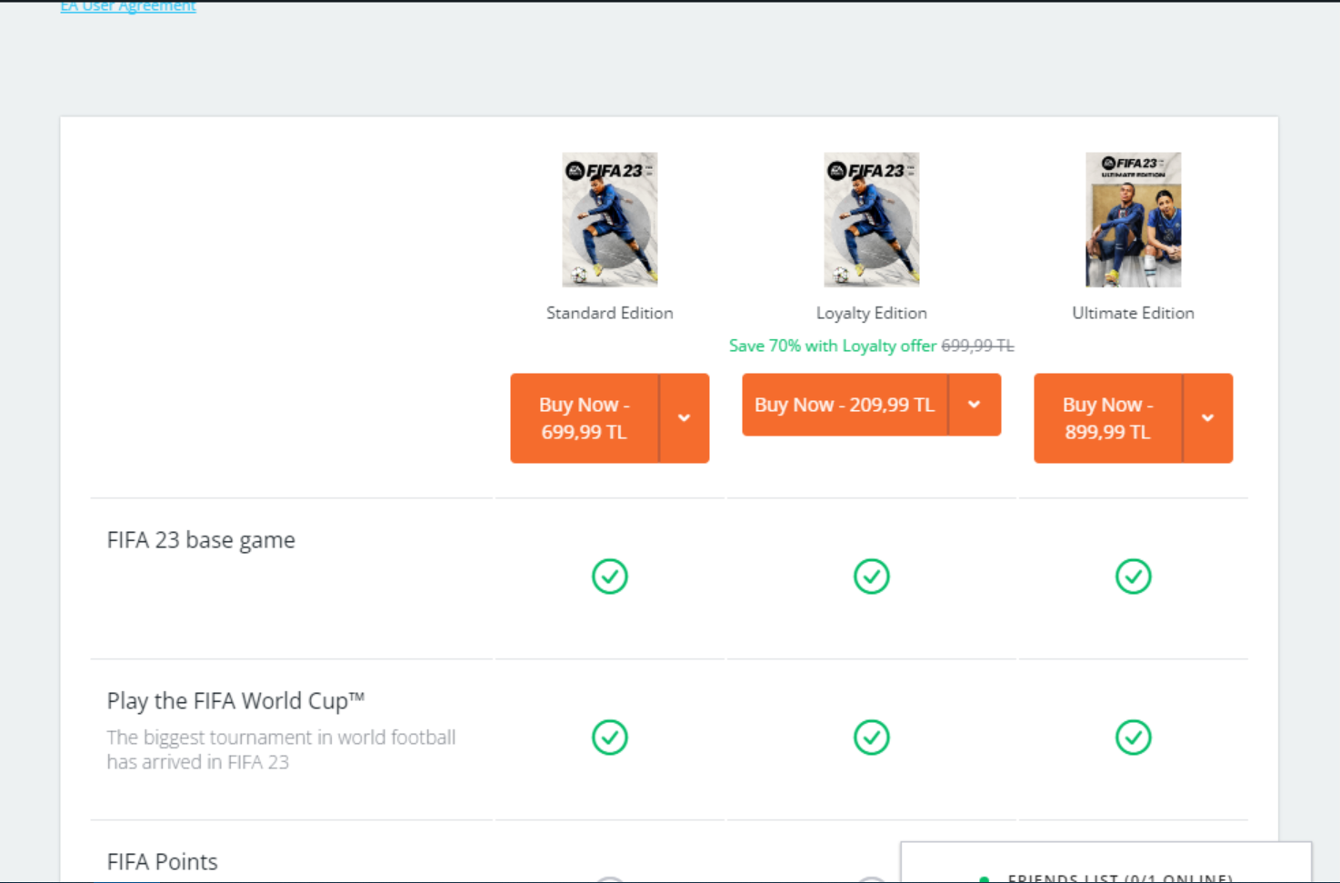Buy Ultimate Edition for 899,99 TL

pos(1108,418)
